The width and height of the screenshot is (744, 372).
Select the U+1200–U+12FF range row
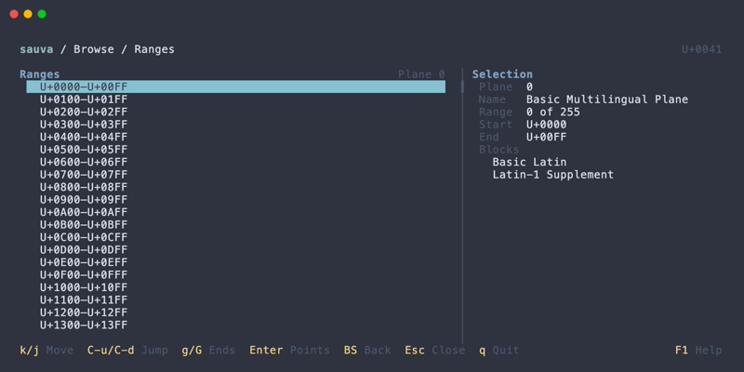[x=236, y=312]
